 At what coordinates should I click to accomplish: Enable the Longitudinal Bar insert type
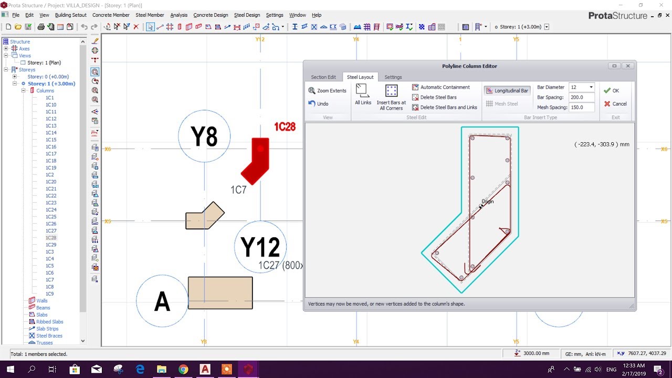507,90
